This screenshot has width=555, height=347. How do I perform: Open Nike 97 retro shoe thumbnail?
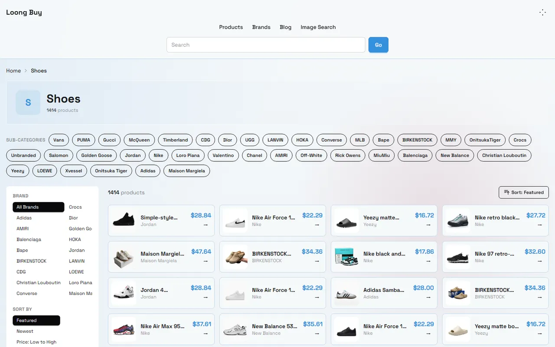click(x=458, y=257)
